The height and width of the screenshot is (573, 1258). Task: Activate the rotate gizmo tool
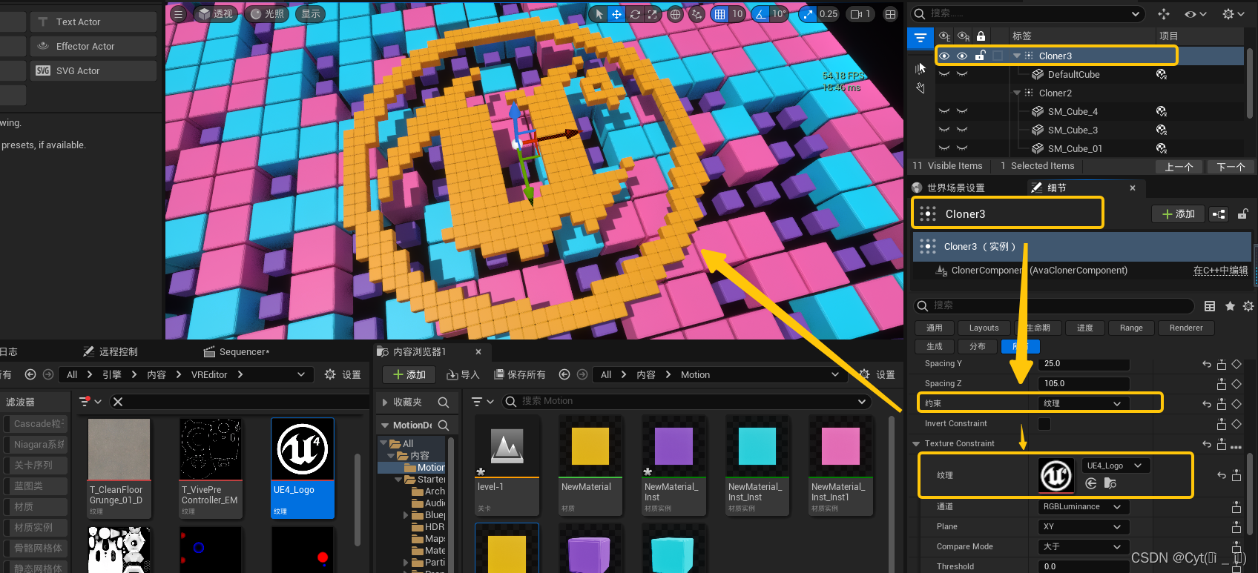click(x=635, y=14)
